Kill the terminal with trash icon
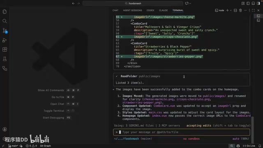This screenshot has width=263, height=148. [x=240, y=10]
